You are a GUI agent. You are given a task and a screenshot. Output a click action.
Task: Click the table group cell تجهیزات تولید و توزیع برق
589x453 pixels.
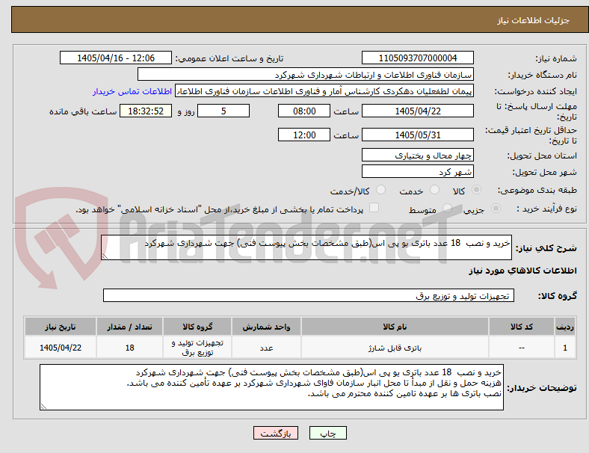(197, 348)
